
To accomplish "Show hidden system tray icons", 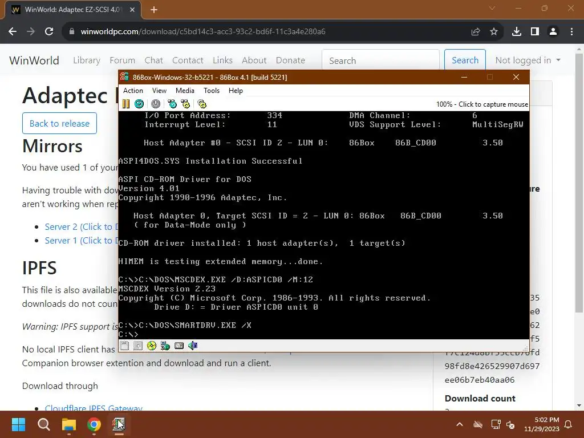I will tap(460, 424).
